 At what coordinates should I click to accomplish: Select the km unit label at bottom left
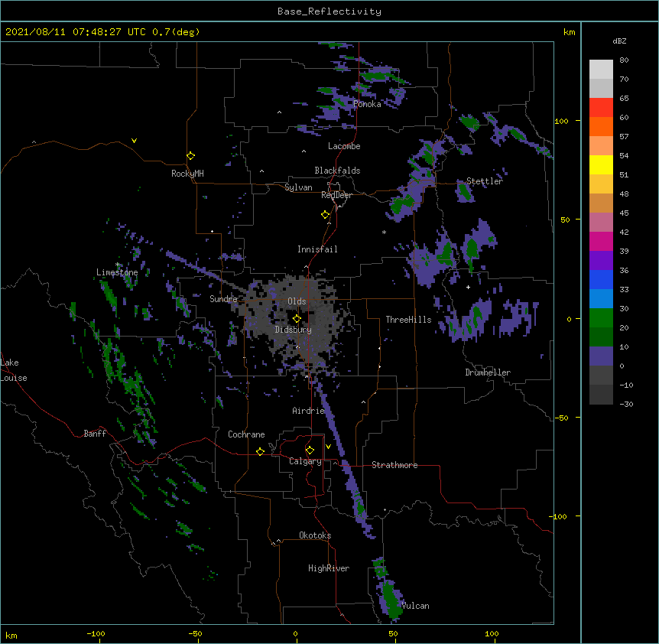tap(11, 635)
